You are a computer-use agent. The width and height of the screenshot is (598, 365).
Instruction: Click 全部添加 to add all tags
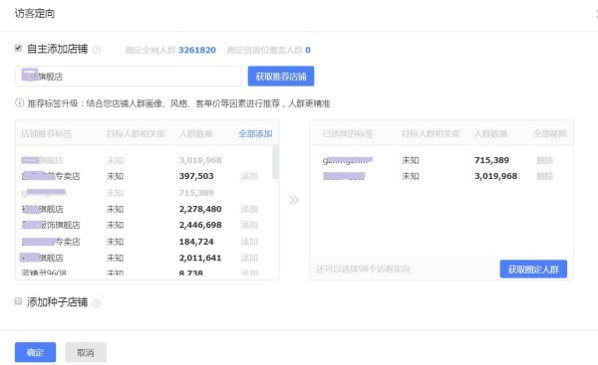[255, 133]
